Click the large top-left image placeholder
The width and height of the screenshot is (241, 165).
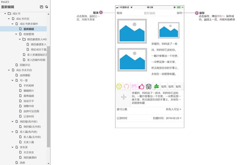pos(132,32)
